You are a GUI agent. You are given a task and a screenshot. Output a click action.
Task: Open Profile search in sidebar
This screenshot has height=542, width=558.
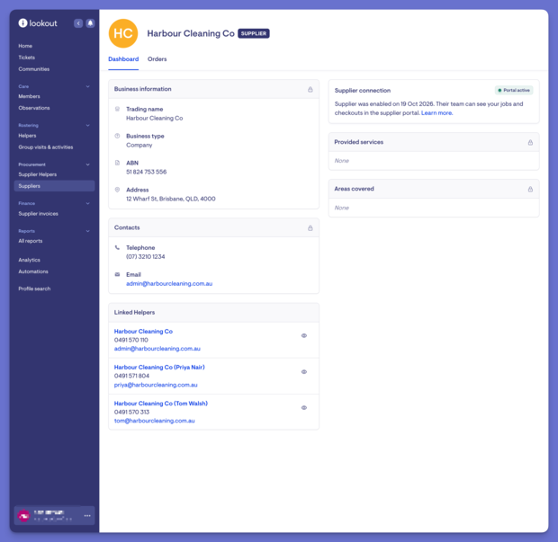(34, 289)
